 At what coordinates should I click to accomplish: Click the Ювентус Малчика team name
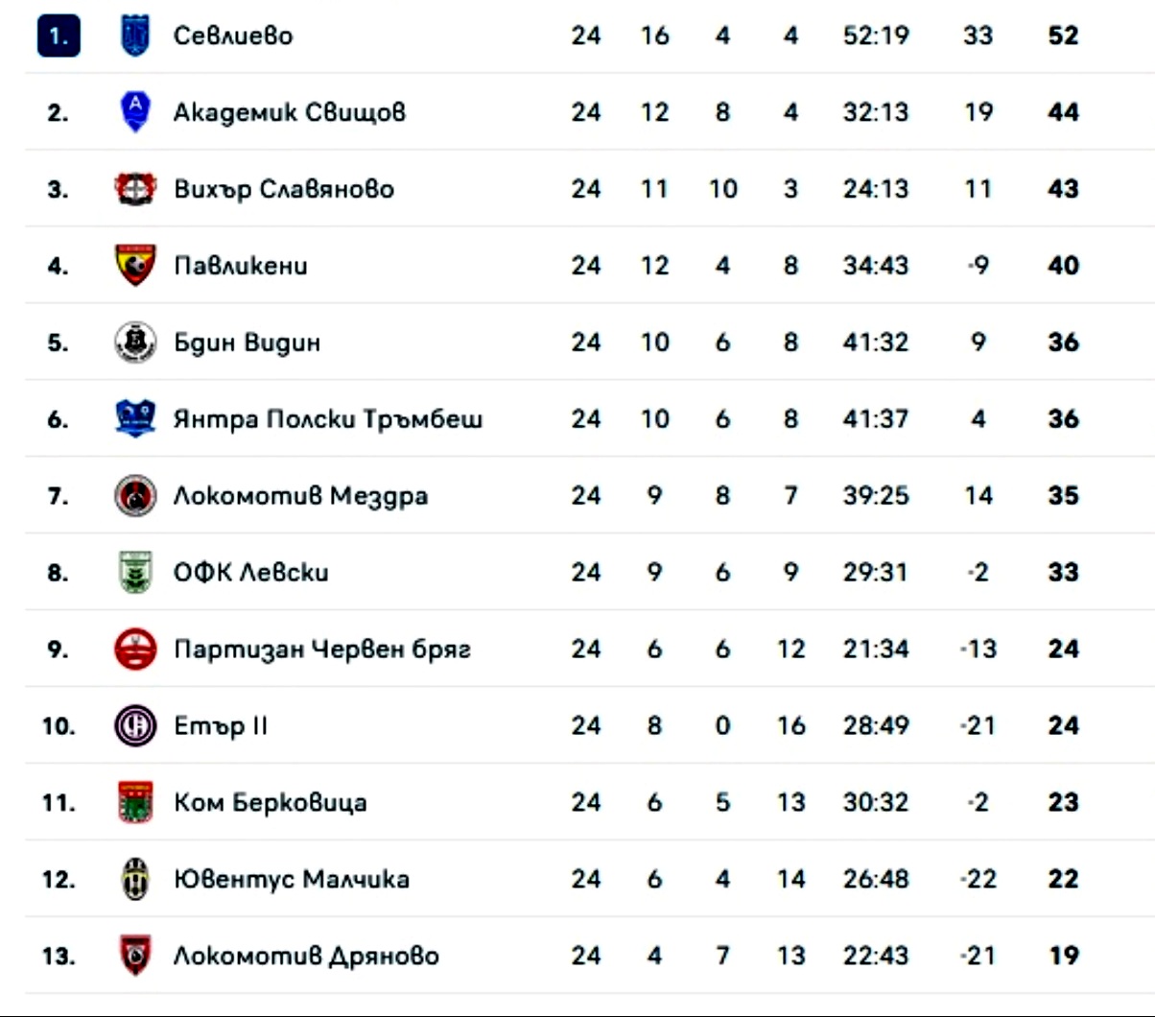click(x=292, y=879)
